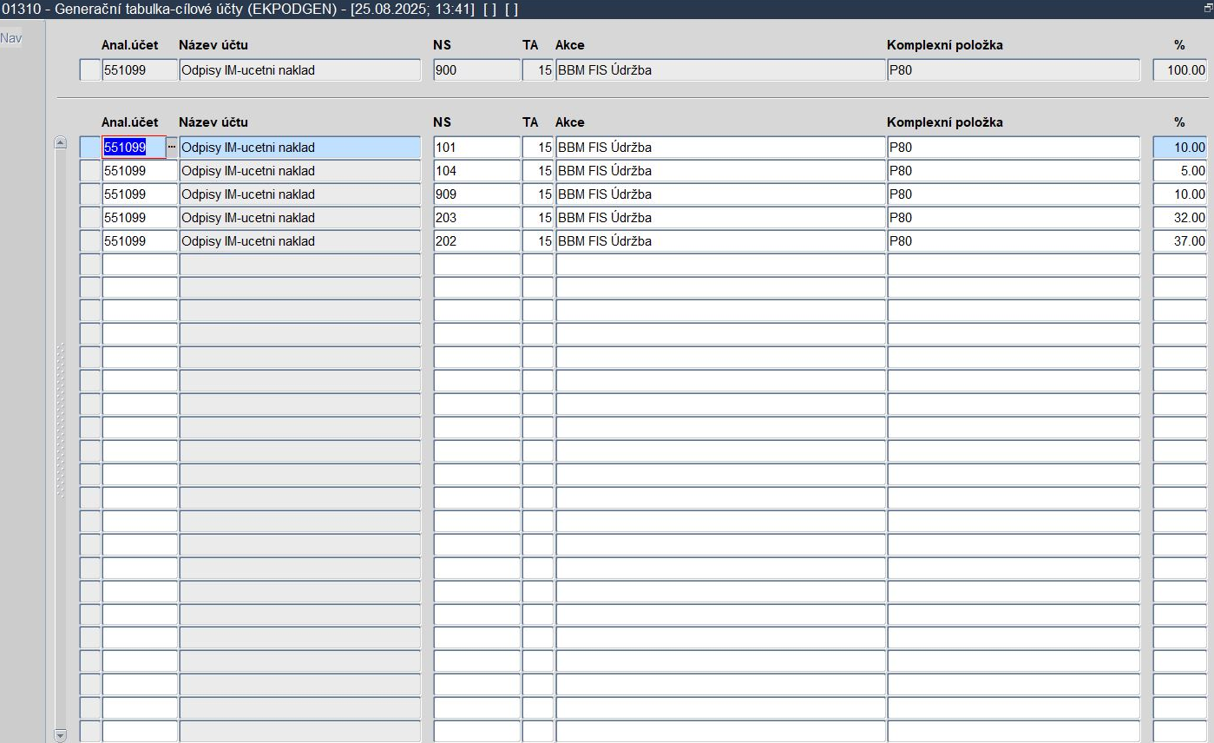Click the NS field containing 203
This screenshot has width=1214, height=743.
476,218
